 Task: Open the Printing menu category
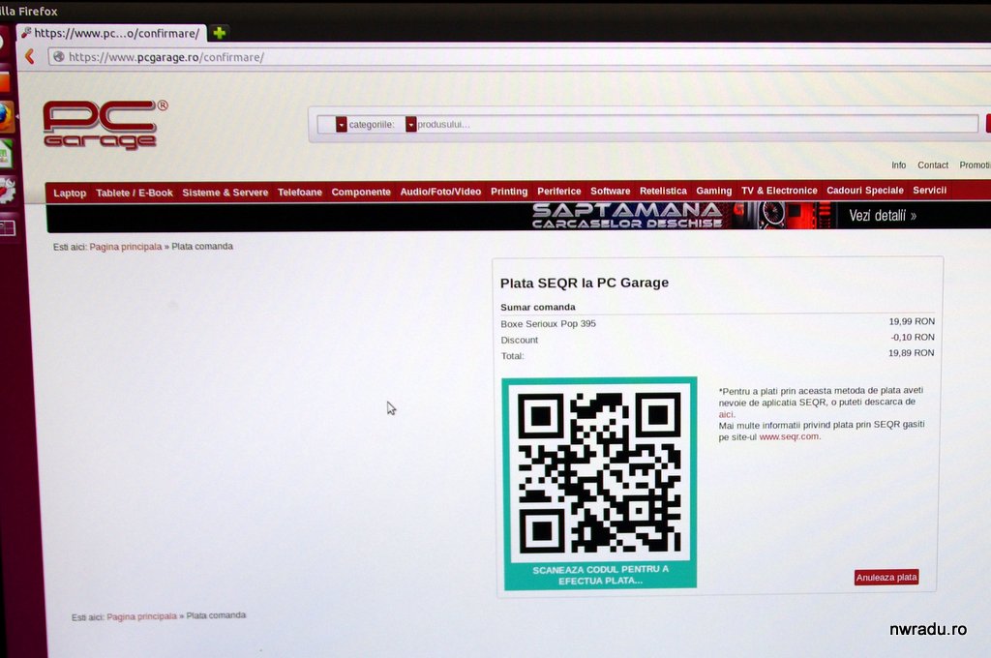click(x=509, y=192)
